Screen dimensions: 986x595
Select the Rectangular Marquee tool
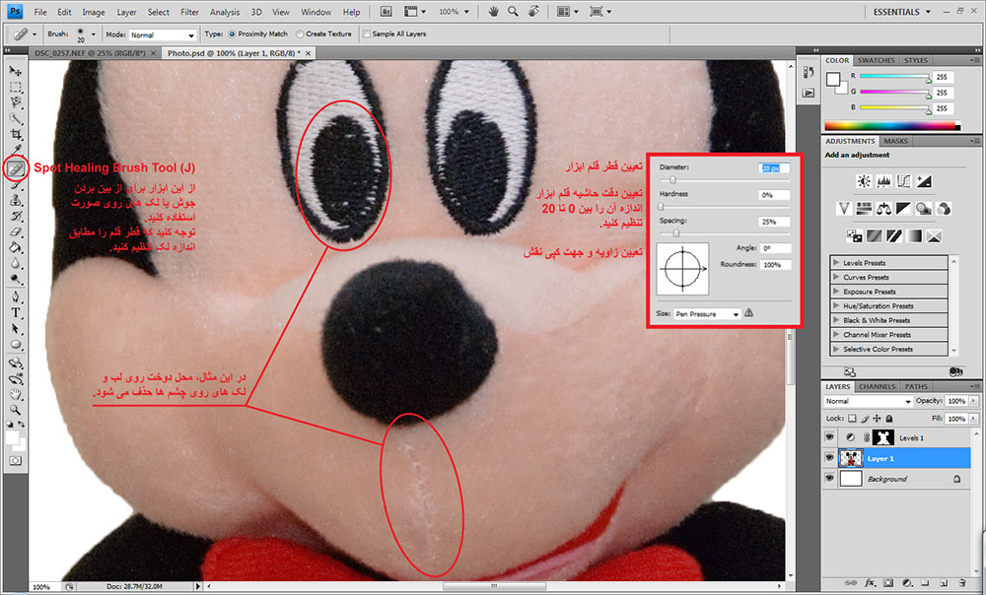pyautogui.click(x=15, y=88)
